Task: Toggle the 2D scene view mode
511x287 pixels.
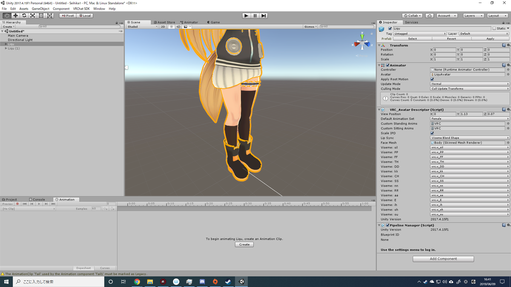Action: pyautogui.click(x=163, y=27)
